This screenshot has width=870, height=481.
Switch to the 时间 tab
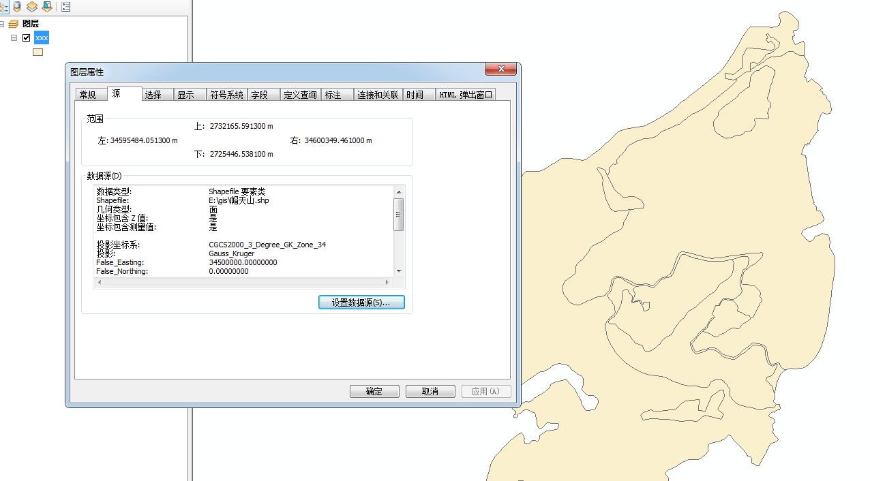pyautogui.click(x=419, y=95)
